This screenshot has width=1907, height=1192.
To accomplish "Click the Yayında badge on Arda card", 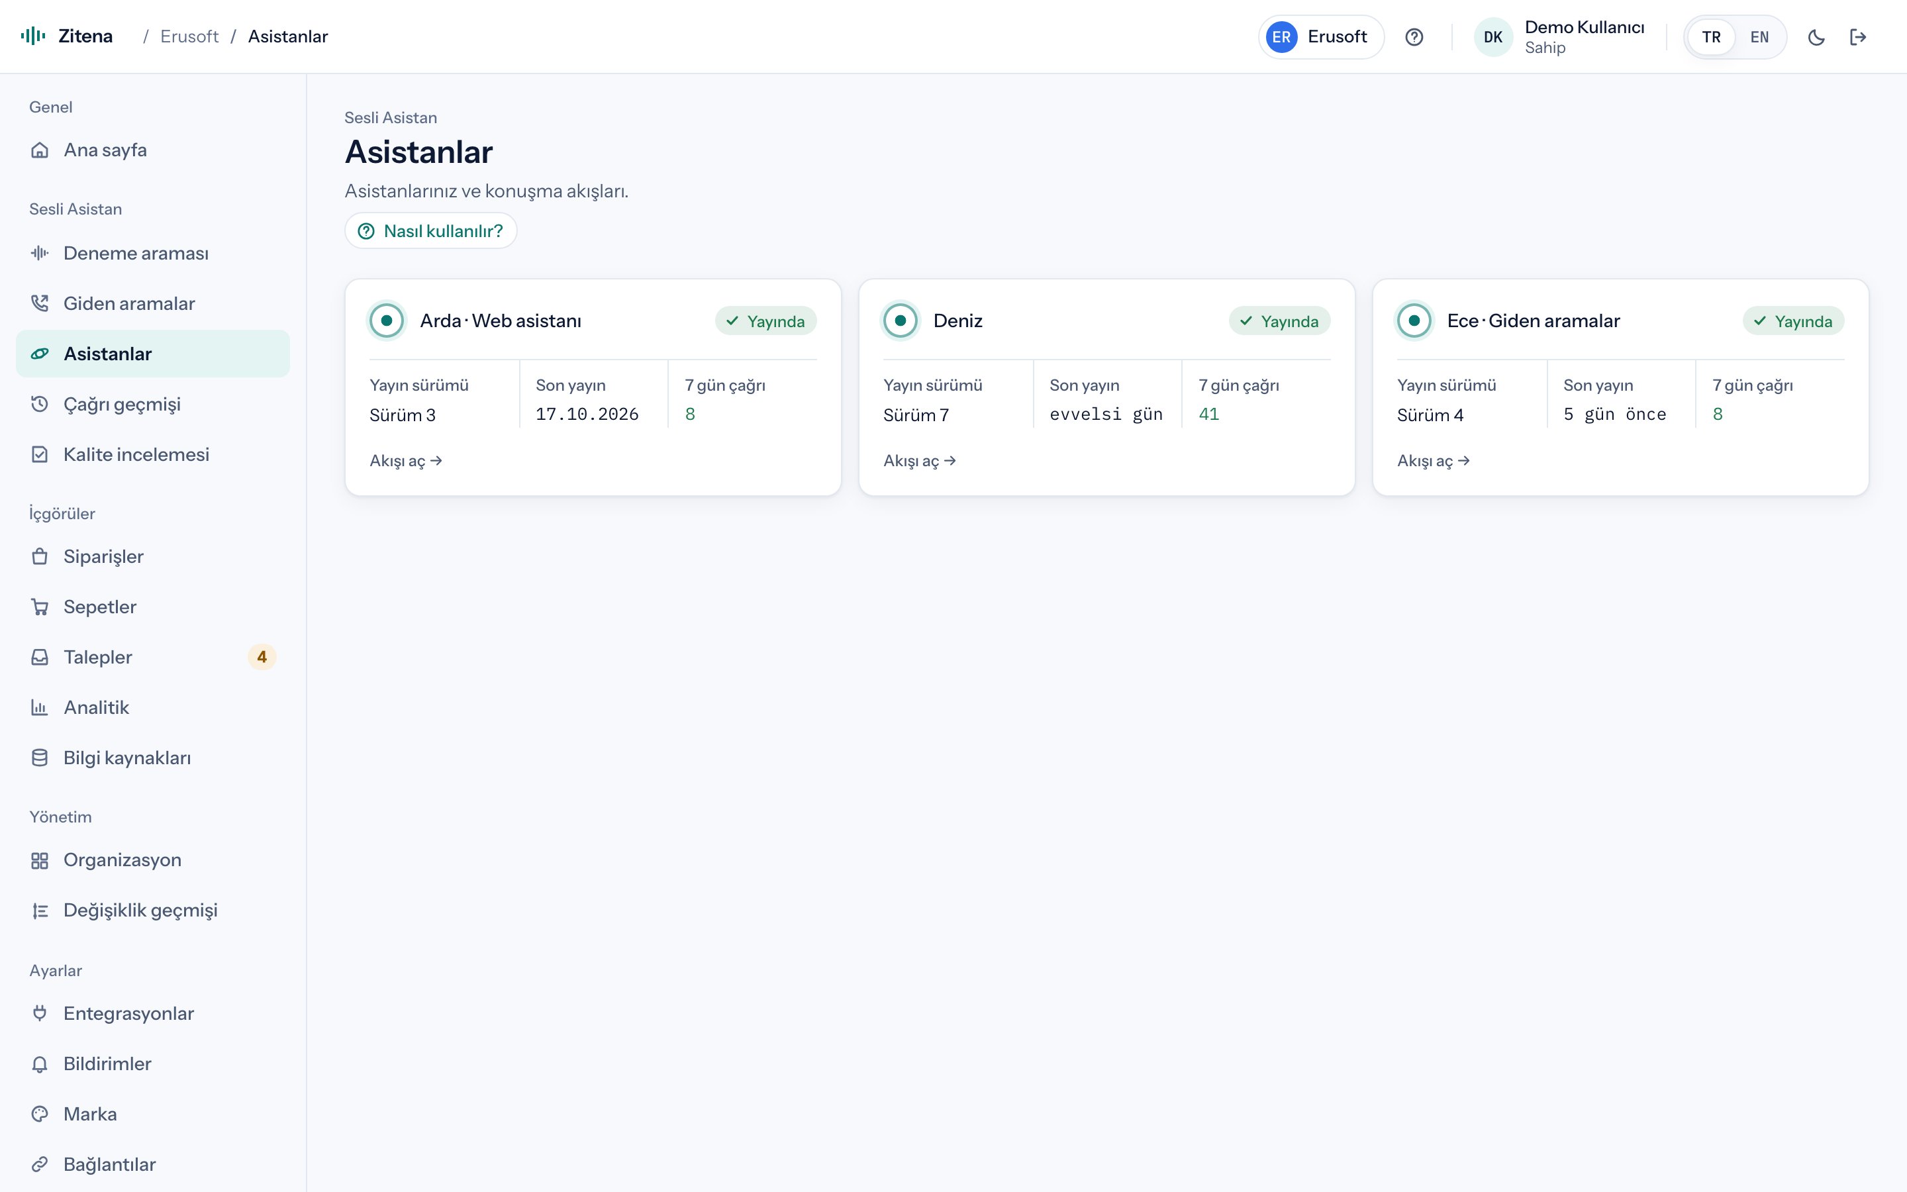I will click(766, 321).
